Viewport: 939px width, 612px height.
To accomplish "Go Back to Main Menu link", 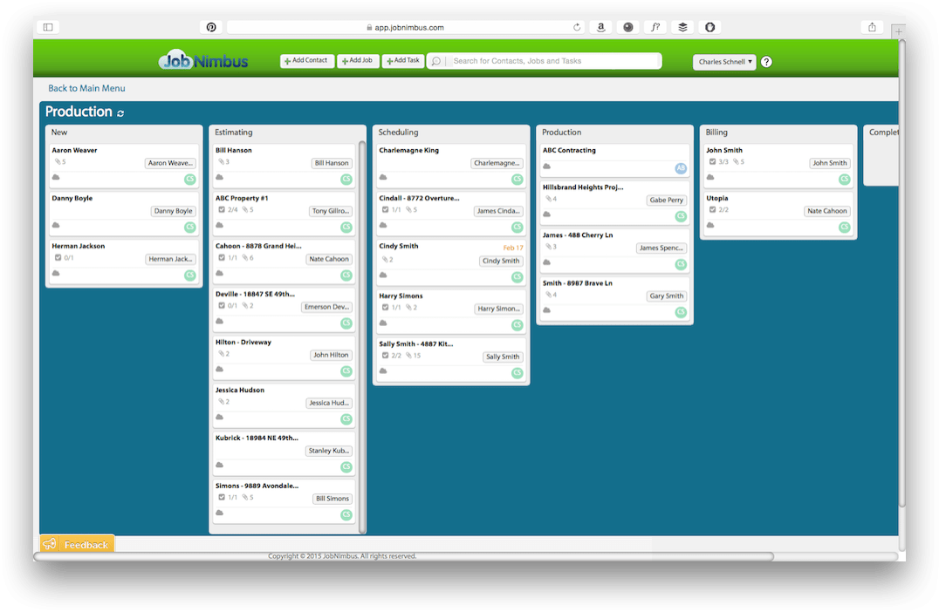I will pos(86,88).
